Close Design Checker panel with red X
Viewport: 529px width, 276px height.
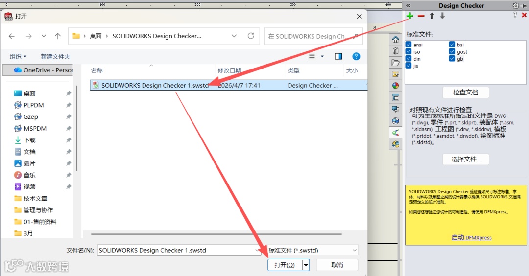coord(524,15)
